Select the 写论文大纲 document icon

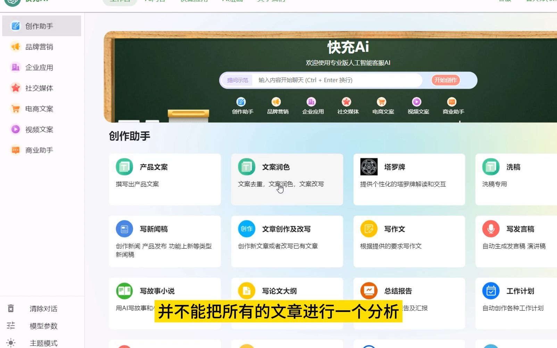point(247,291)
